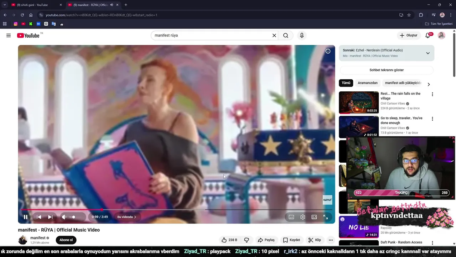Open the browser extensions puzzle icon
Screen dimensions: 456x257
[x=421, y=15]
